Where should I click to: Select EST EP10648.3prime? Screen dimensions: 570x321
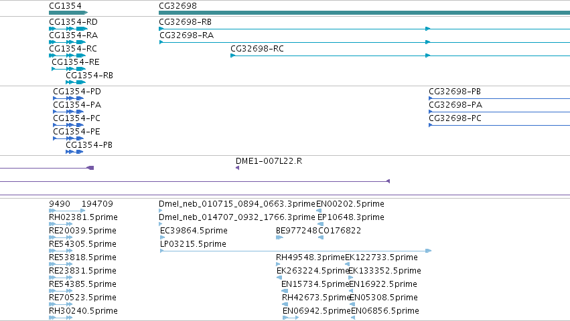351,217
